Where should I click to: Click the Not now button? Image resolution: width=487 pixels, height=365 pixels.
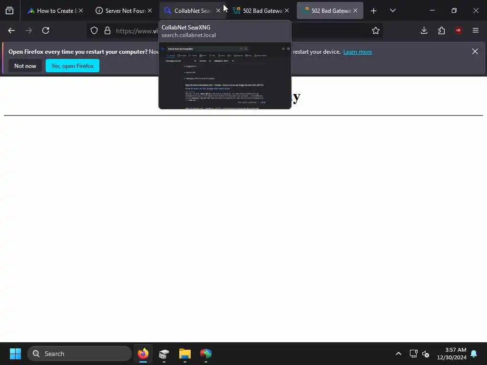tap(25, 66)
